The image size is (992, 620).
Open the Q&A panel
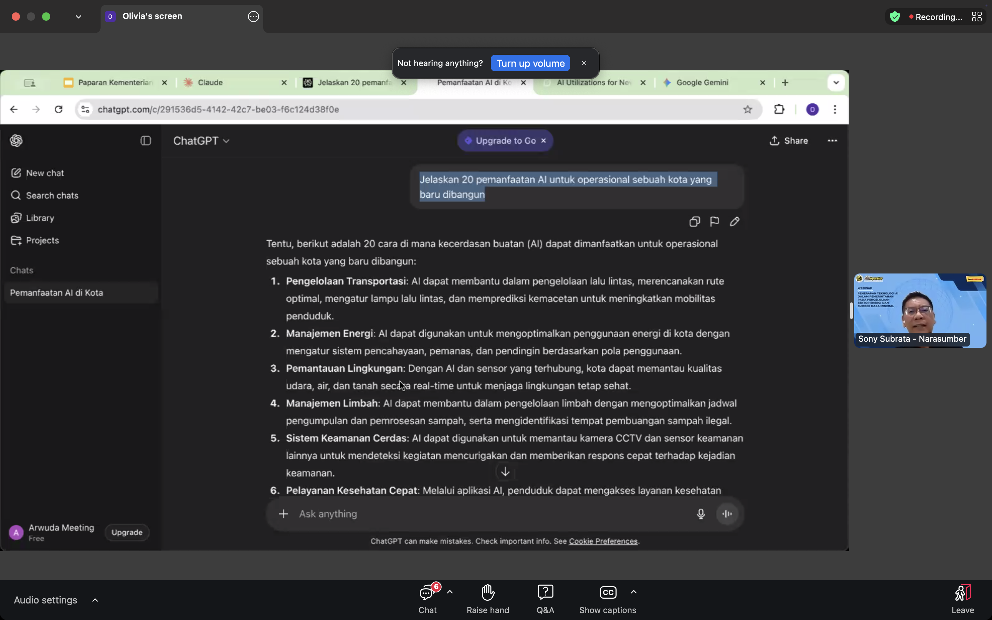(x=545, y=599)
